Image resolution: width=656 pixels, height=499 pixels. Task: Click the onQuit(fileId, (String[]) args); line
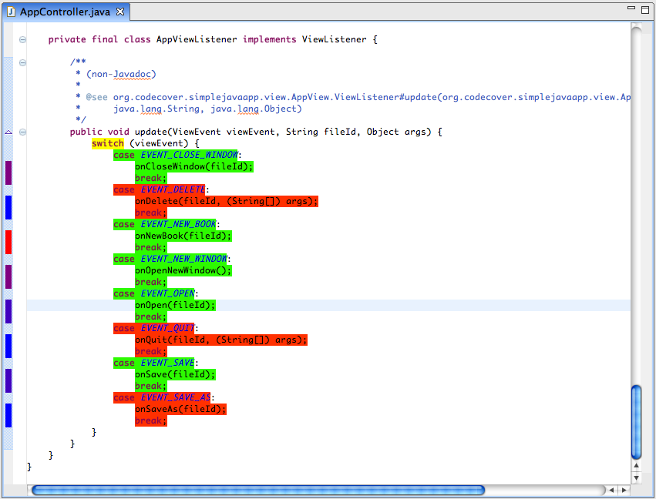pos(221,340)
